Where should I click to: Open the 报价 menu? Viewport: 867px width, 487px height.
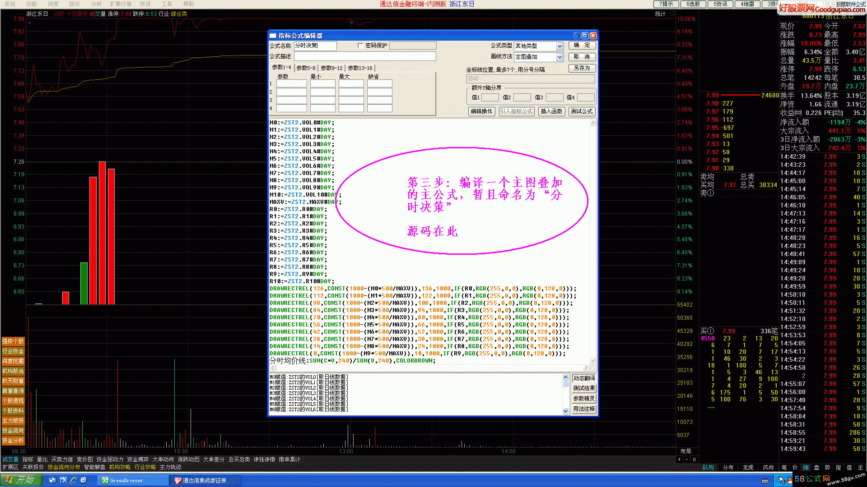(75, 4)
